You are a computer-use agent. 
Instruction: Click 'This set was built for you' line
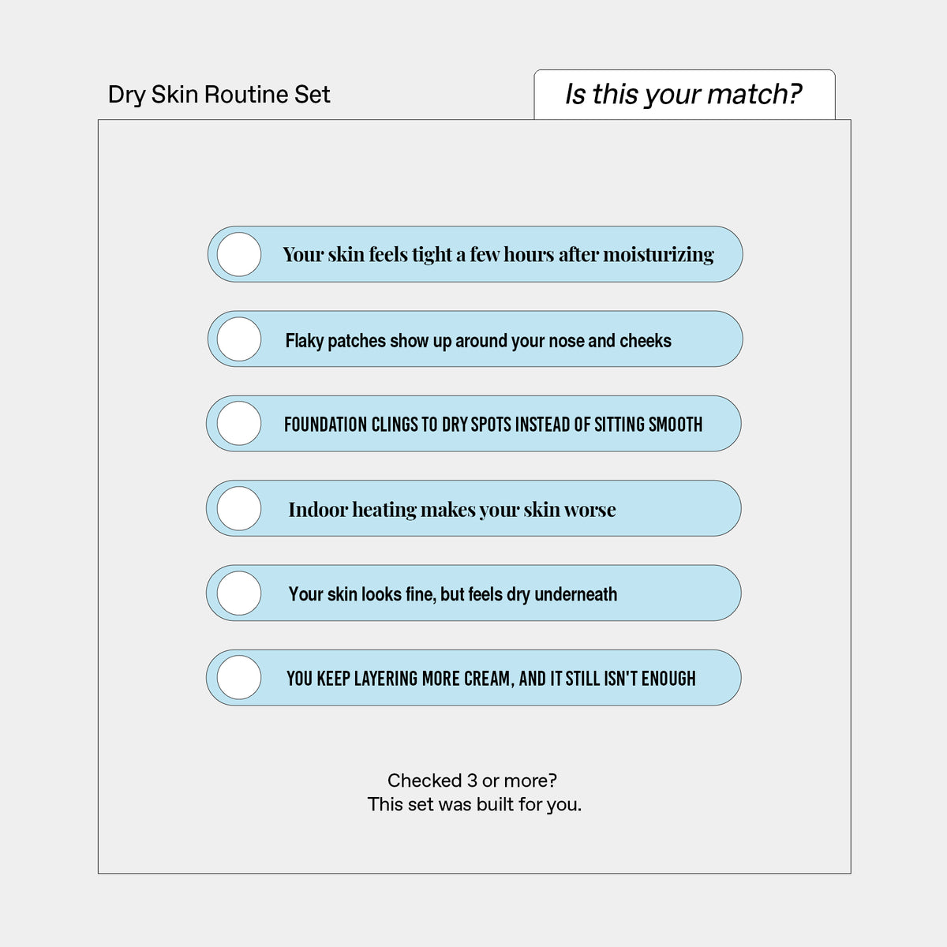tap(474, 805)
